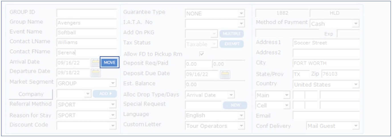This screenshot has width=392, height=137.
Task: Open the Departure Date calendar picker
Action: coord(96,73)
